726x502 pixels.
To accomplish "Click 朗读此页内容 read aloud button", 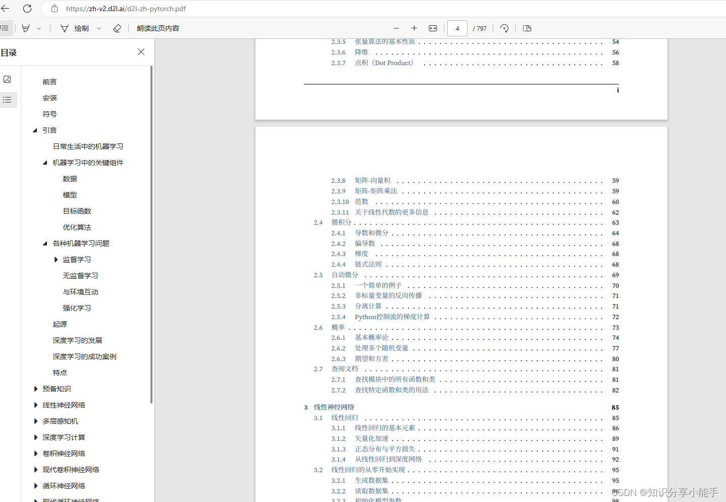I will tap(158, 28).
